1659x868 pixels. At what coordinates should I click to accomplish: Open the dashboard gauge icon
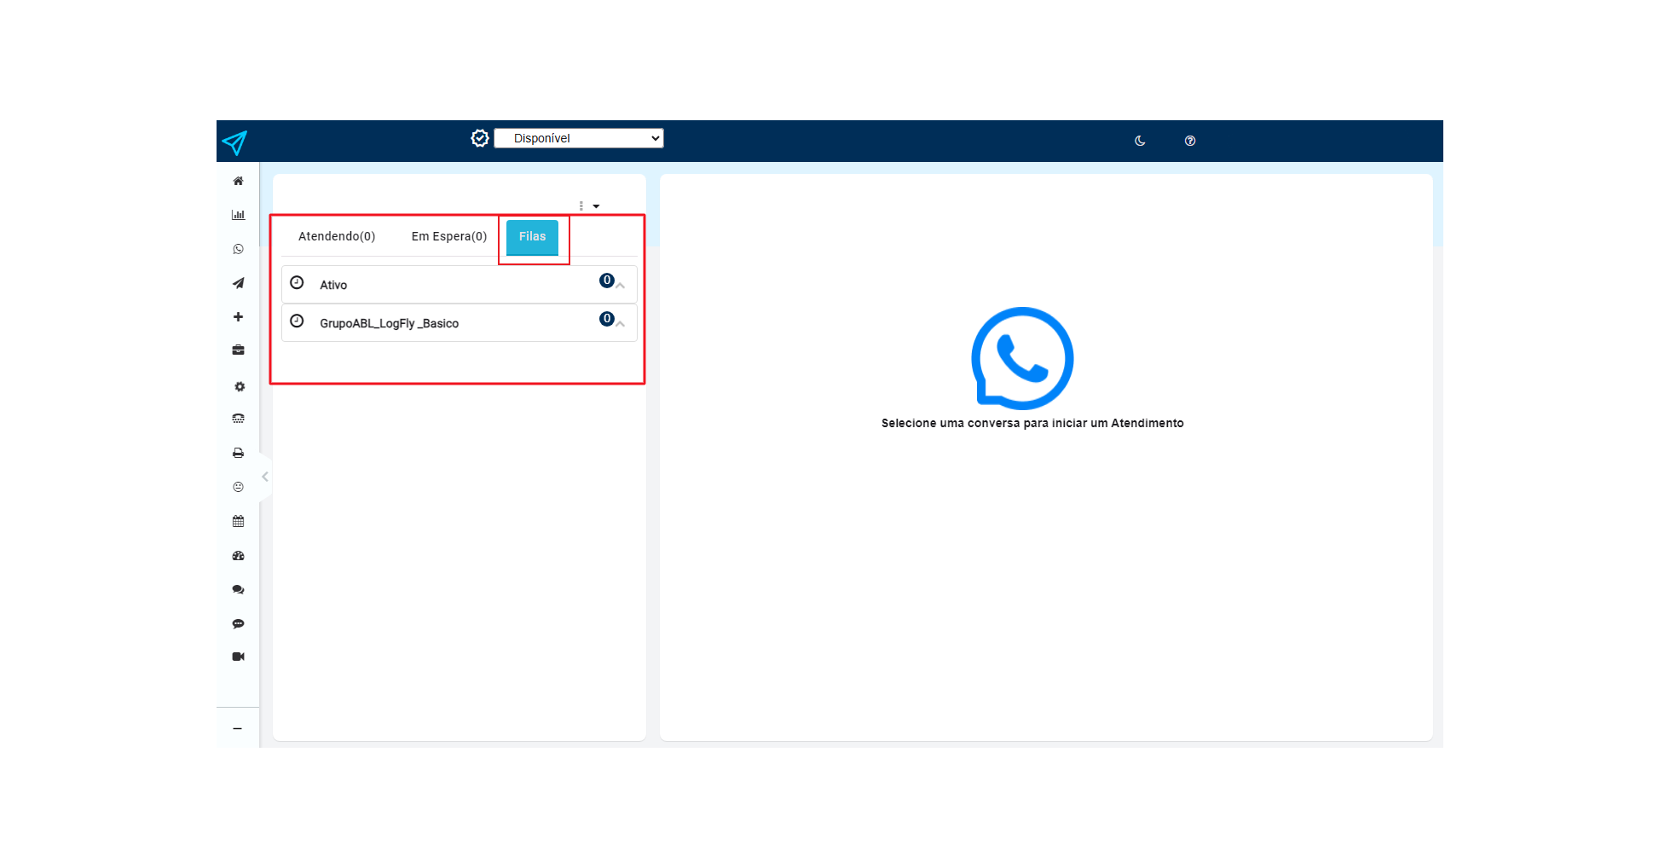click(x=238, y=556)
